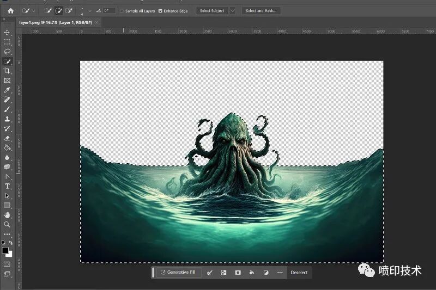This screenshot has width=436, height=290.
Task: Choose Add to Selection mode icon
Action: (58, 11)
